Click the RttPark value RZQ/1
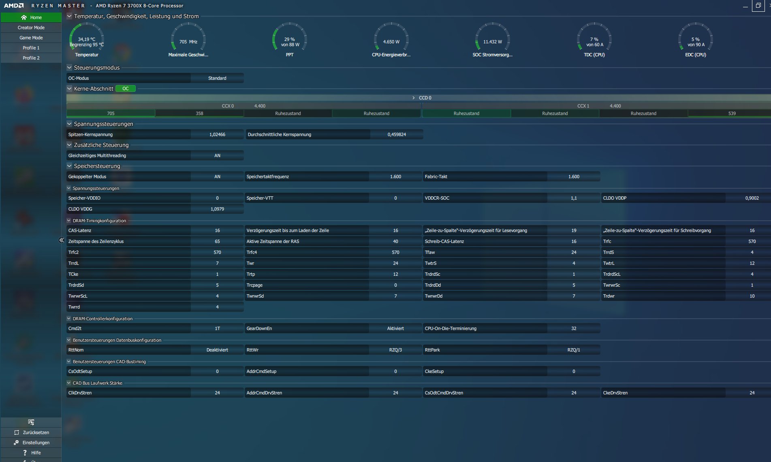This screenshot has height=462, width=771. [574, 350]
